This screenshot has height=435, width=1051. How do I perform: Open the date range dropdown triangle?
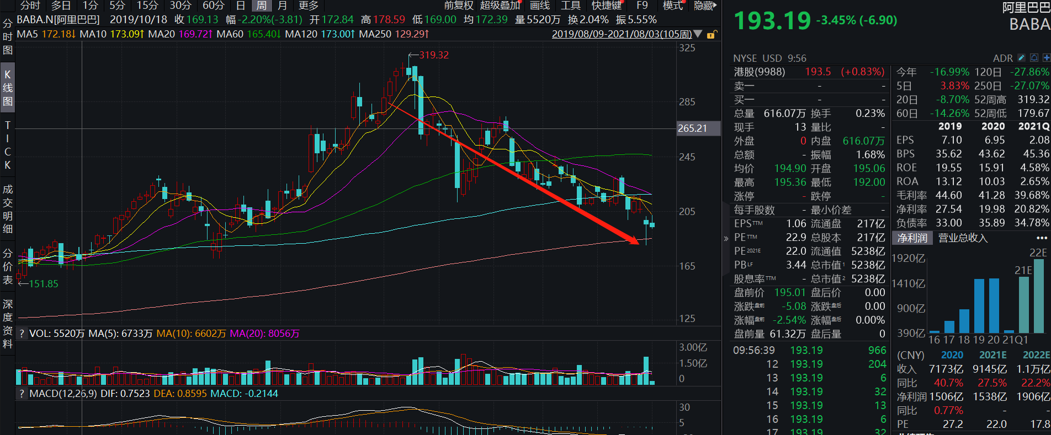[x=698, y=34]
